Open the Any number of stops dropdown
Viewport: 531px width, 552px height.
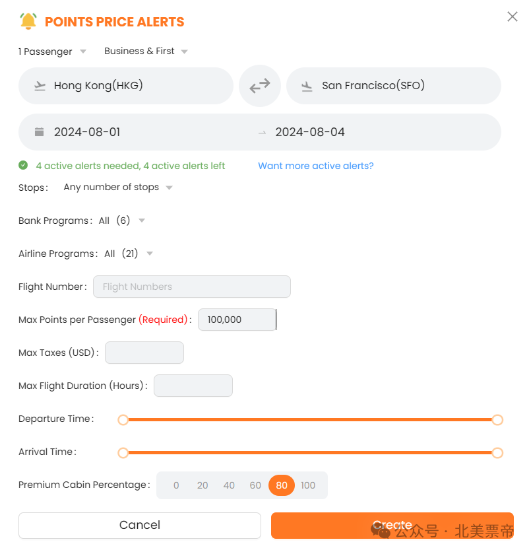tap(118, 188)
